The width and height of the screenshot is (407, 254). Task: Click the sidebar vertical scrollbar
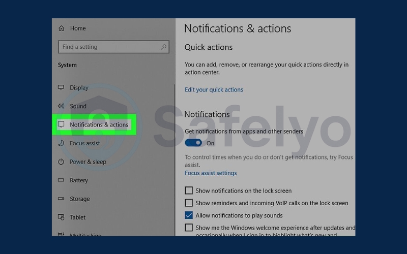pyautogui.click(x=175, y=160)
